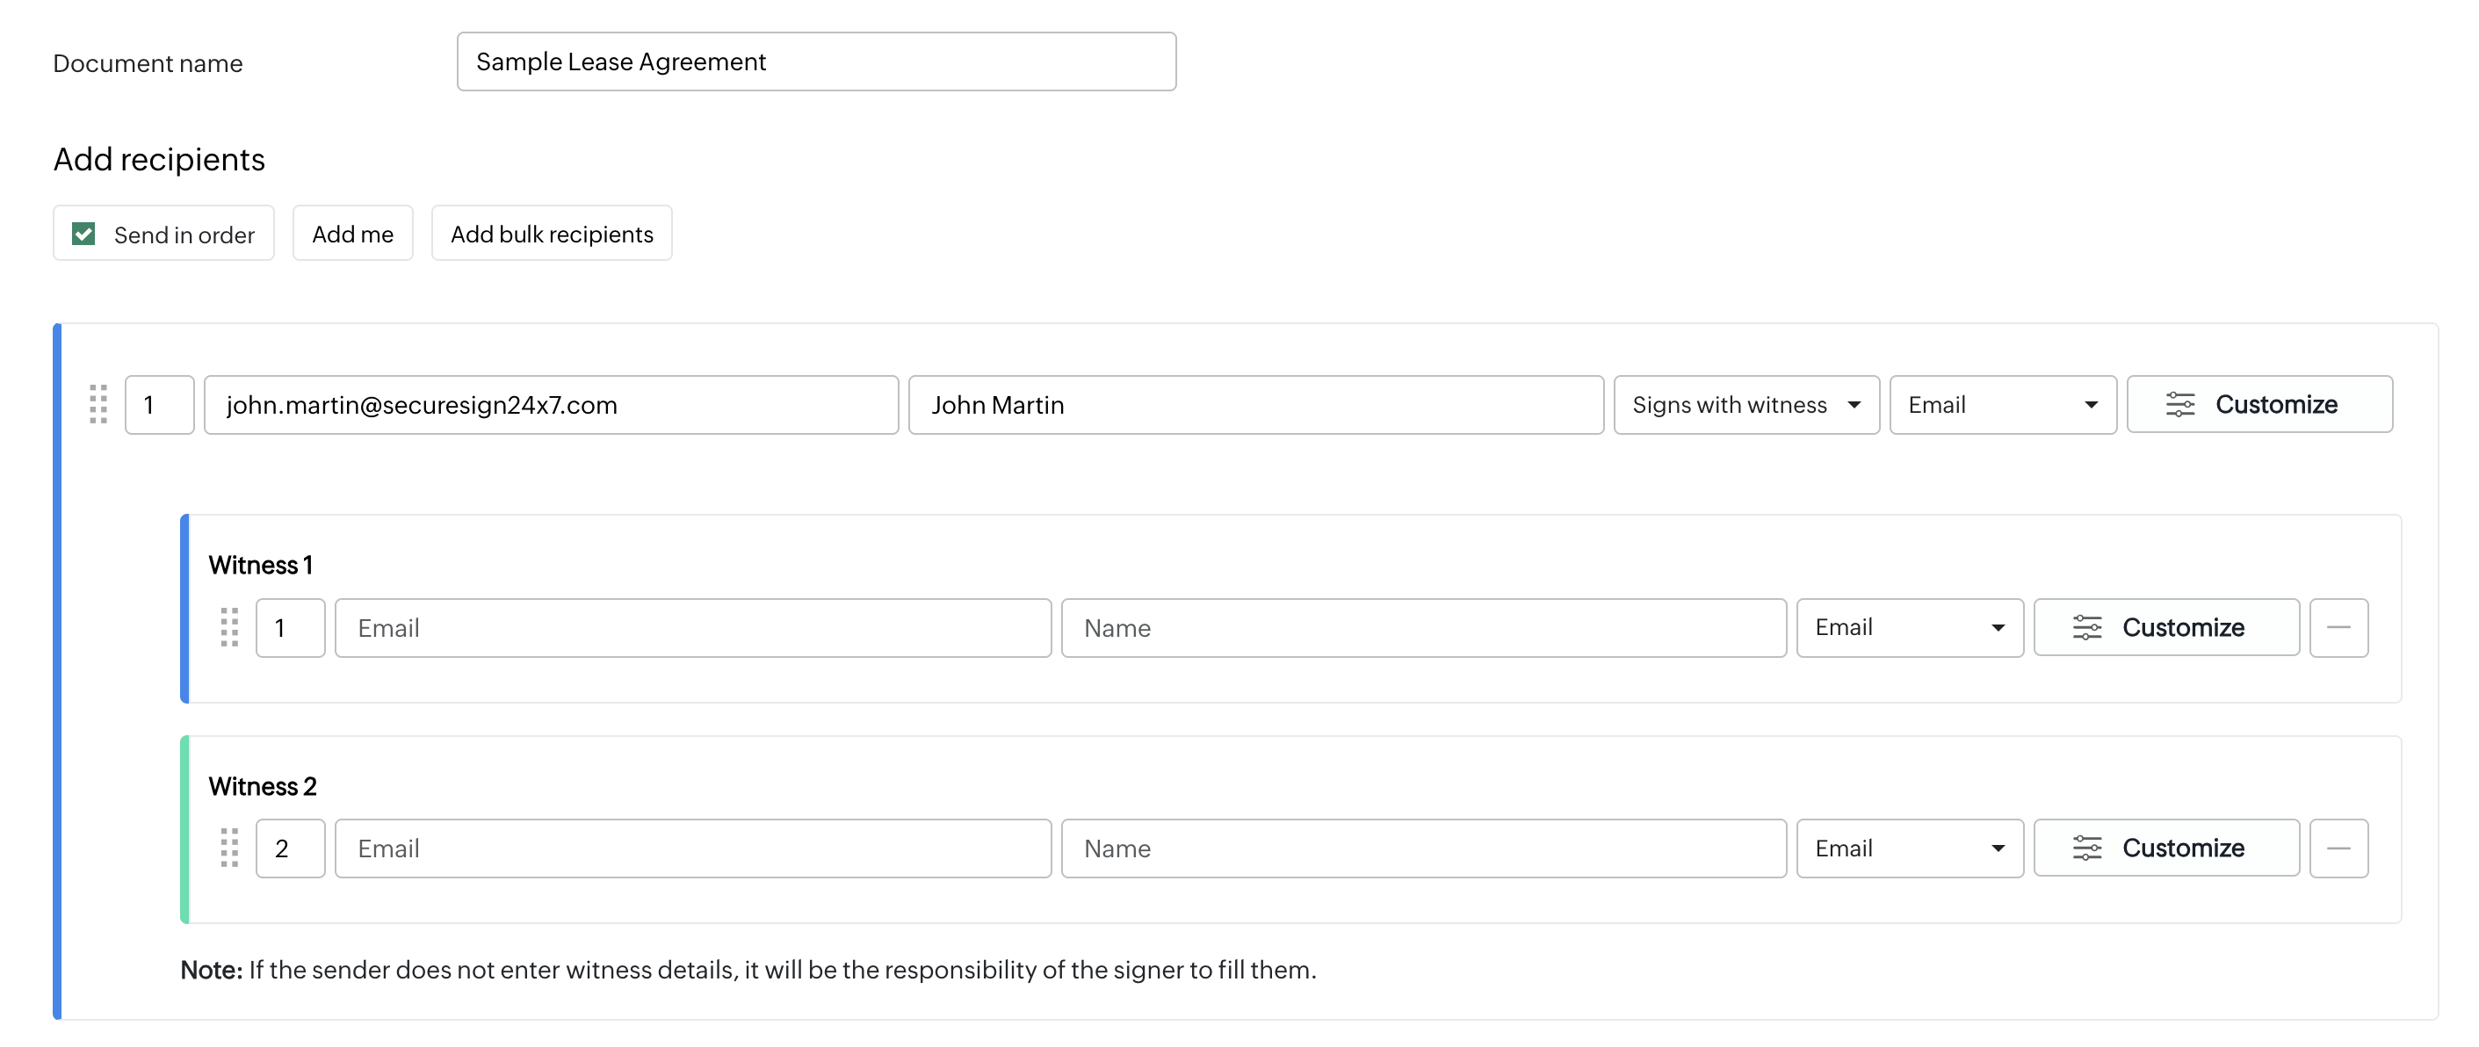
Task: Click Witness 1 order number box
Action: pos(291,627)
